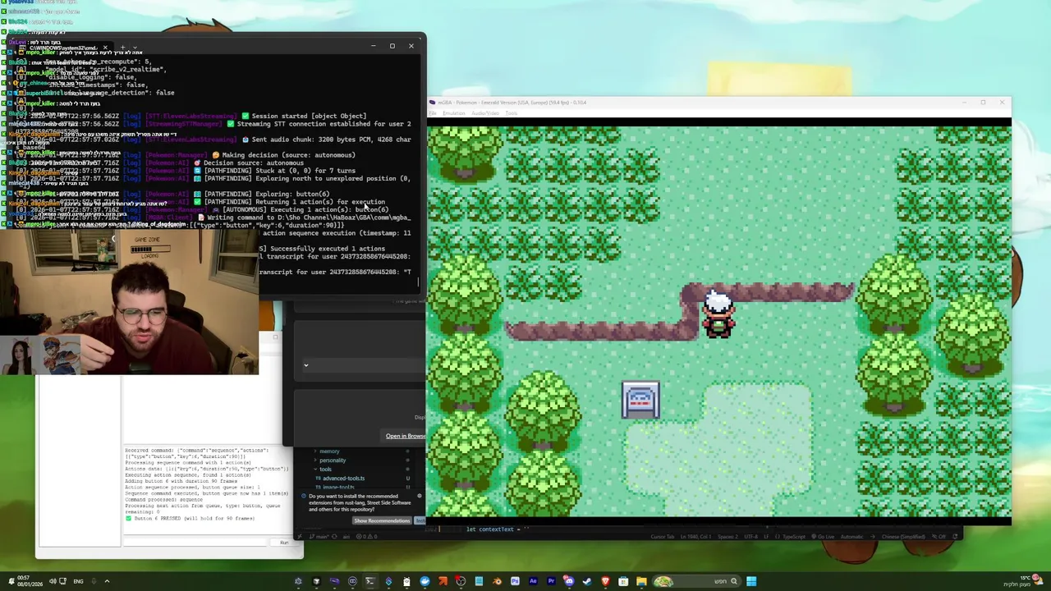Click the Run button in script window

coord(284,543)
